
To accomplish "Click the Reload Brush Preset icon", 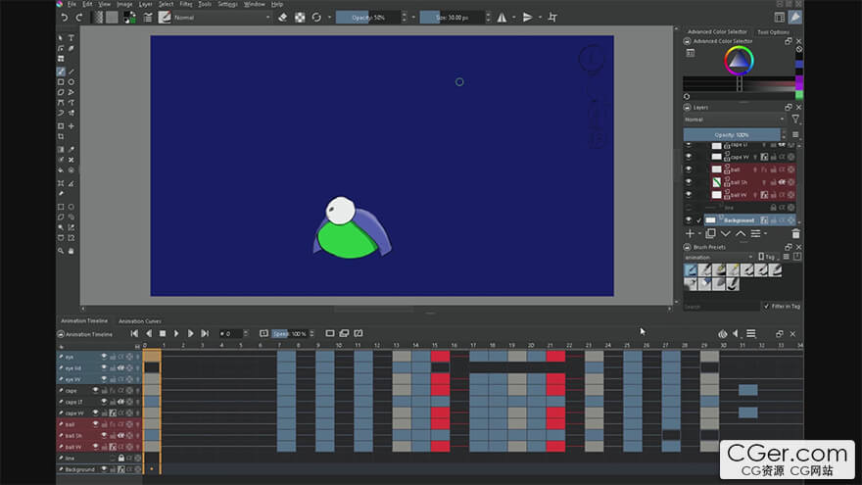I will tap(316, 18).
